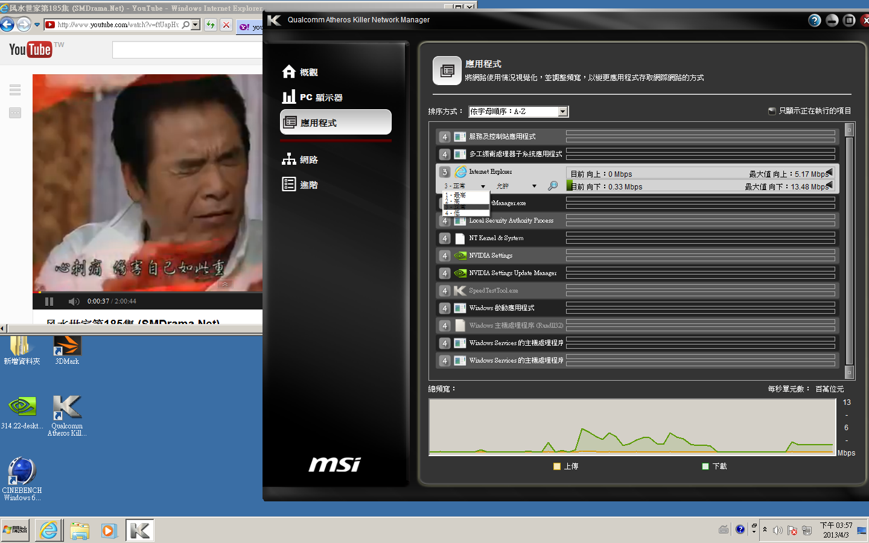Show hidden tray icons arrow
869x543 pixels.
pos(765,530)
